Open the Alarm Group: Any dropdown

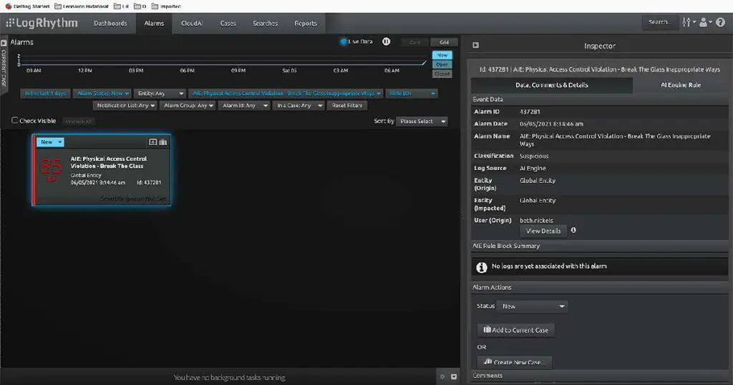click(188, 106)
